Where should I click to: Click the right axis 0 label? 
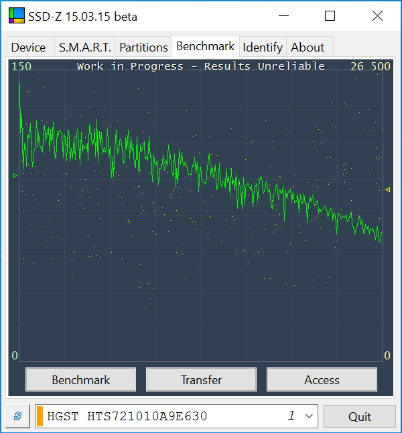[387, 355]
